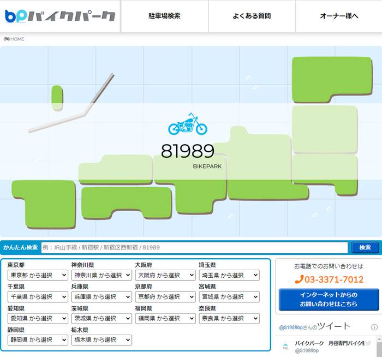Go to HOME breadcrumb link
The width and height of the screenshot is (382, 357).
pyautogui.click(x=17, y=39)
